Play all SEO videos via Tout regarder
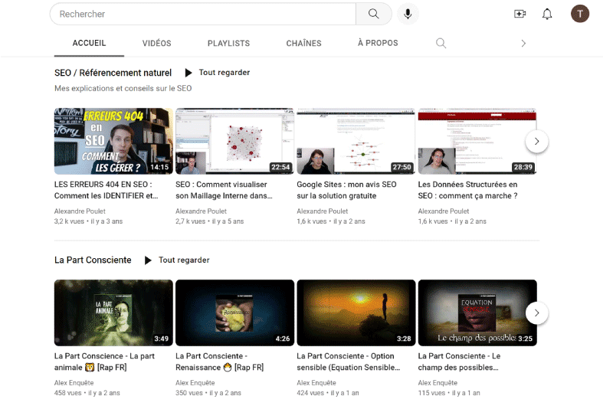 pyautogui.click(x=218, y=73)
